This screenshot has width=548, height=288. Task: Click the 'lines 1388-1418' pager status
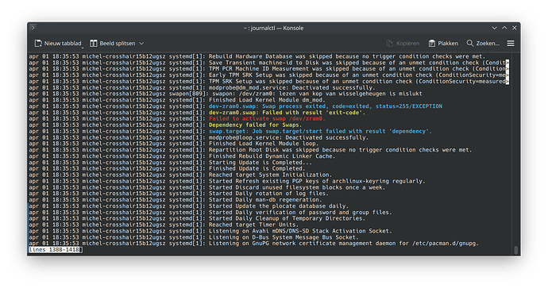click(x=56, y=250)
